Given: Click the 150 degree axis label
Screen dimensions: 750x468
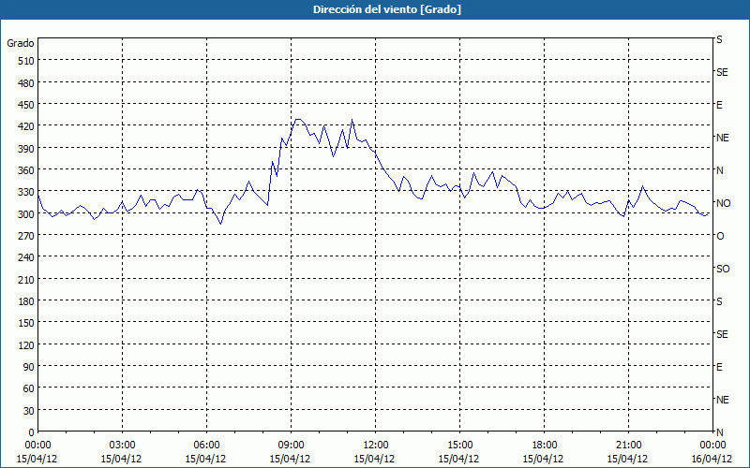Looking at the screenshot, I should [x=27, y=323].
